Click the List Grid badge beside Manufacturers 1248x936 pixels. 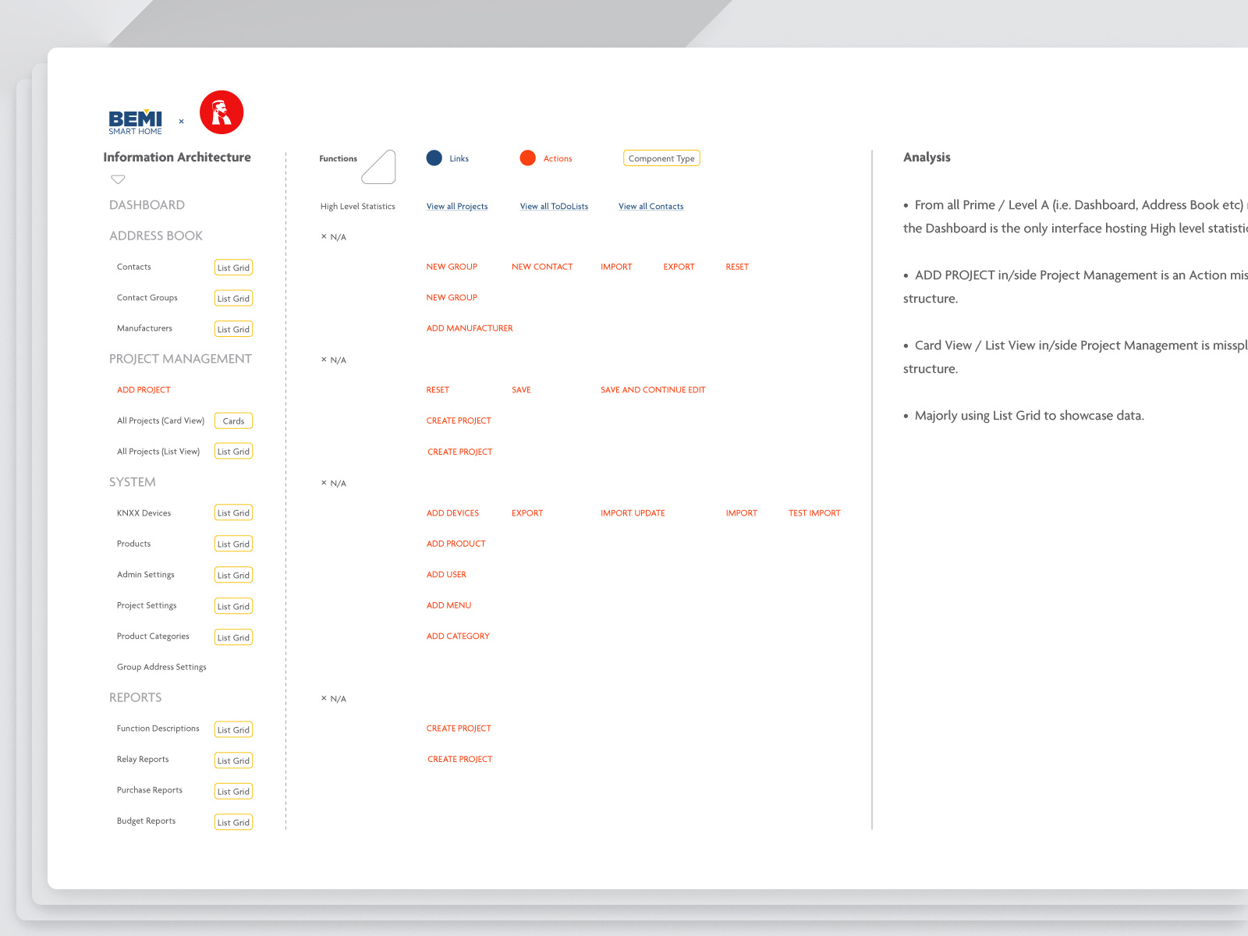click(x=233, y=329)
